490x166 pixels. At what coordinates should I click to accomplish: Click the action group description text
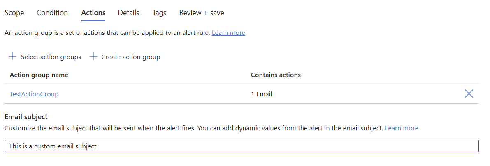[107, 33]
